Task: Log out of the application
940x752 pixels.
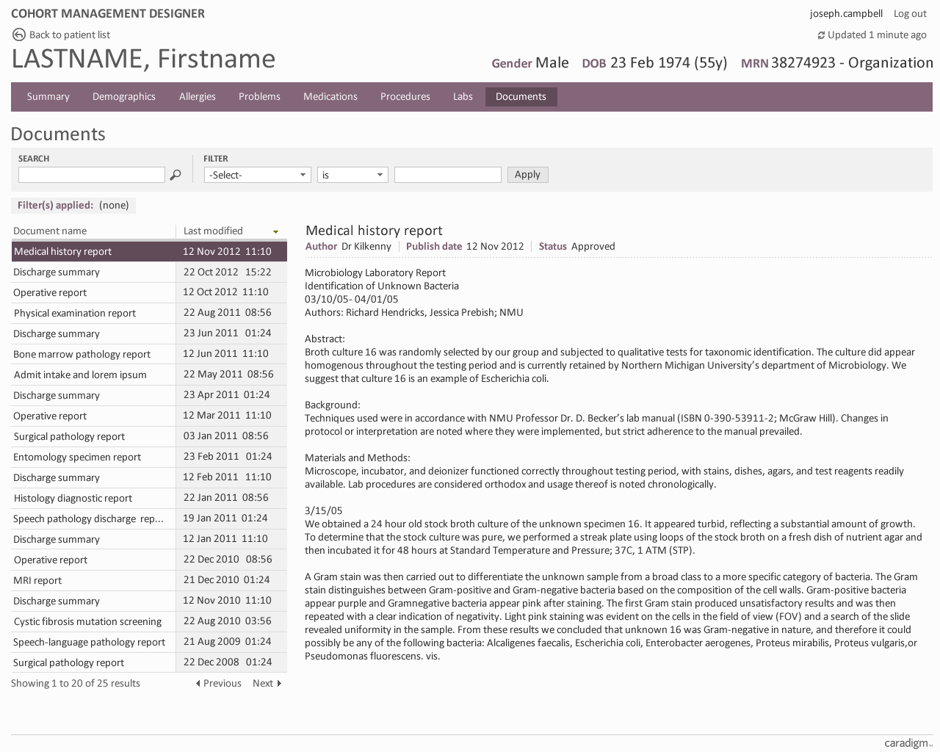Action: pos(909,13)
